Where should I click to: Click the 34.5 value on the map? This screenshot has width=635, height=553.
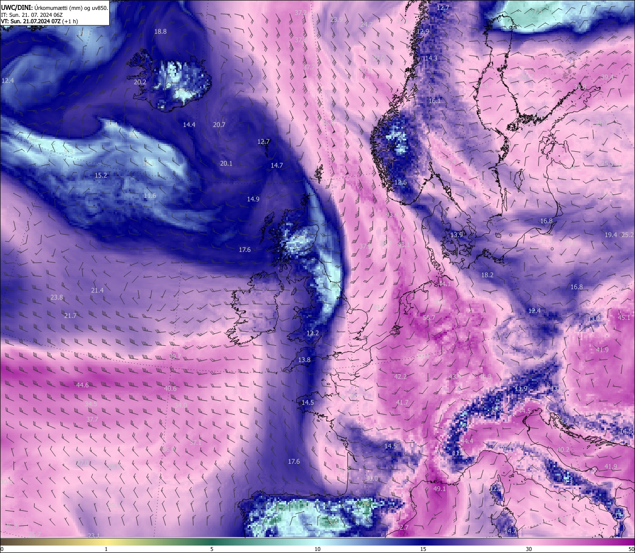pyautogui.click(x=91, y=404)
